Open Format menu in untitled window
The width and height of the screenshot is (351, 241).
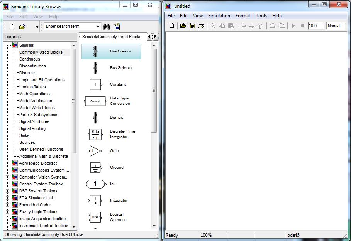[242, 16]
